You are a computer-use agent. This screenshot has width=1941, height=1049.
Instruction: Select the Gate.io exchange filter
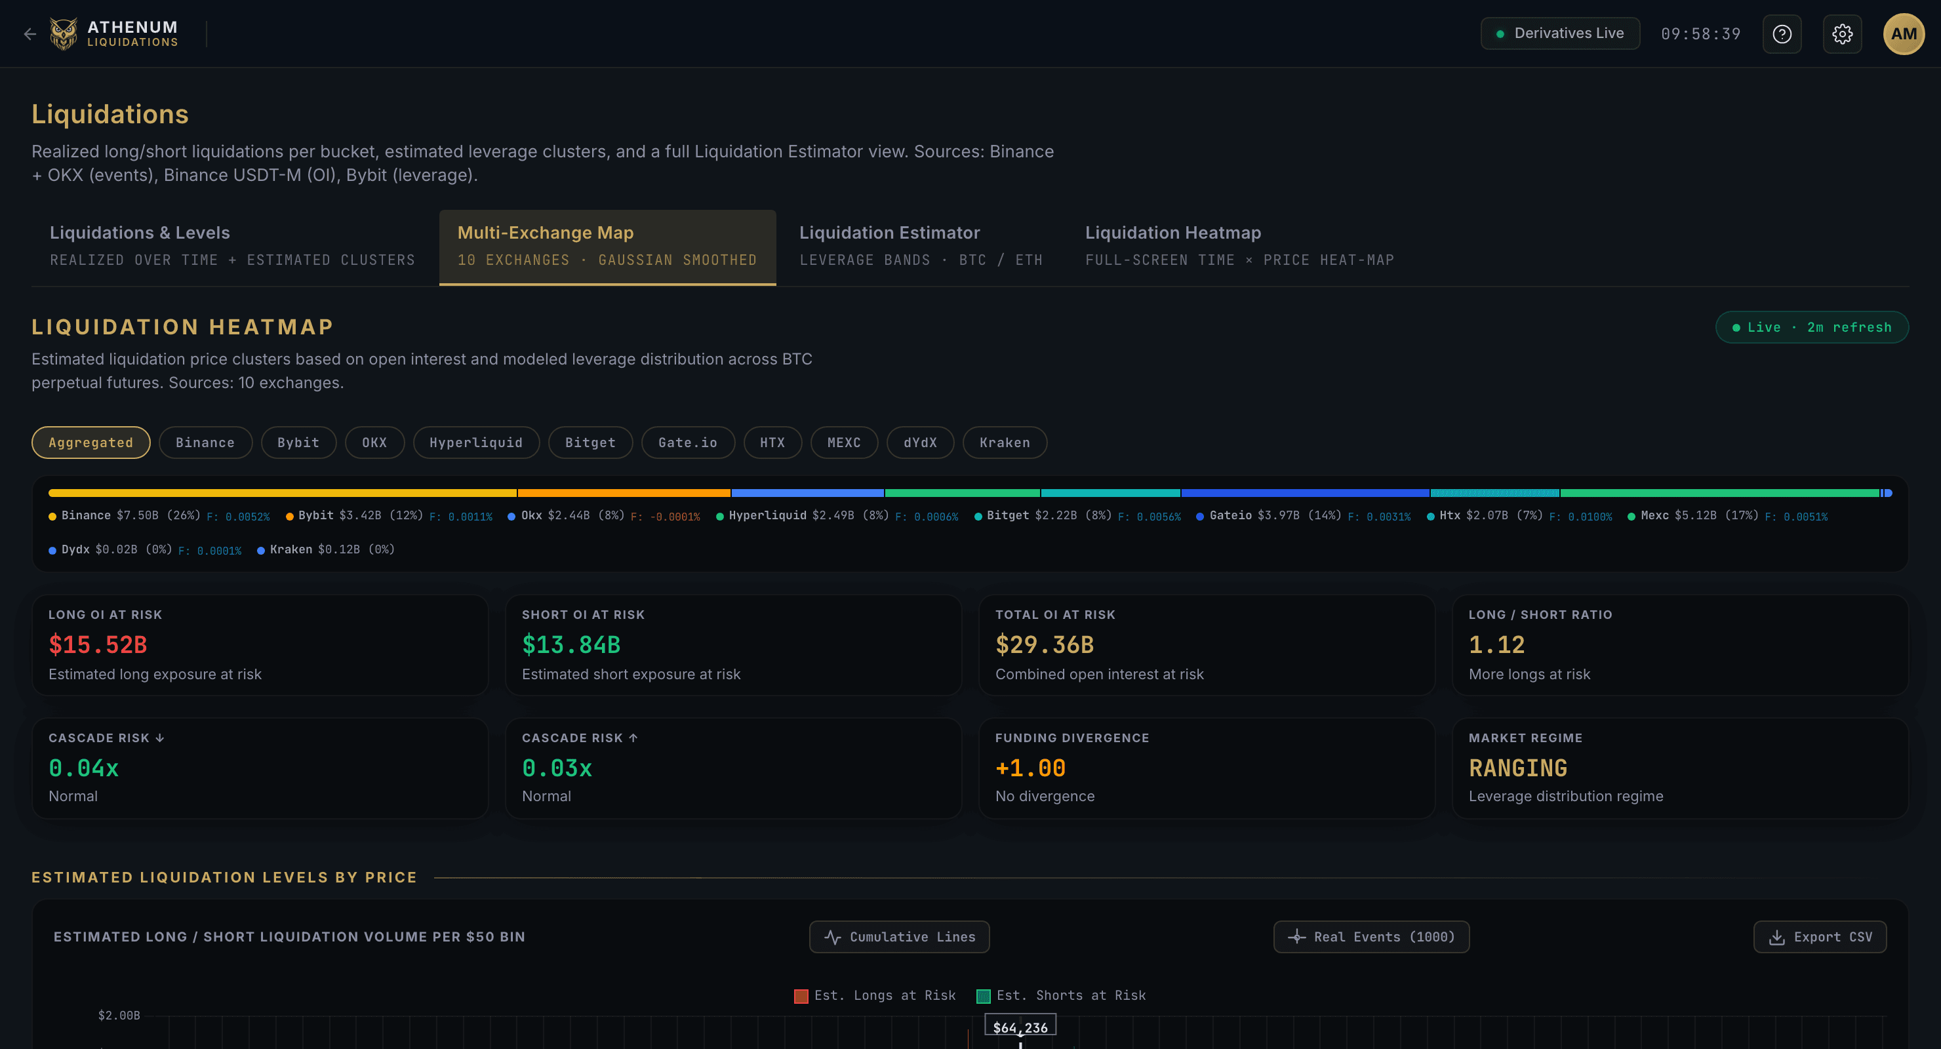pyautogui.click(x=688, y=443)
